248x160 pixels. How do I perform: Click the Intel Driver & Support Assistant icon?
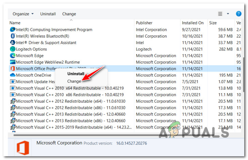13,42
